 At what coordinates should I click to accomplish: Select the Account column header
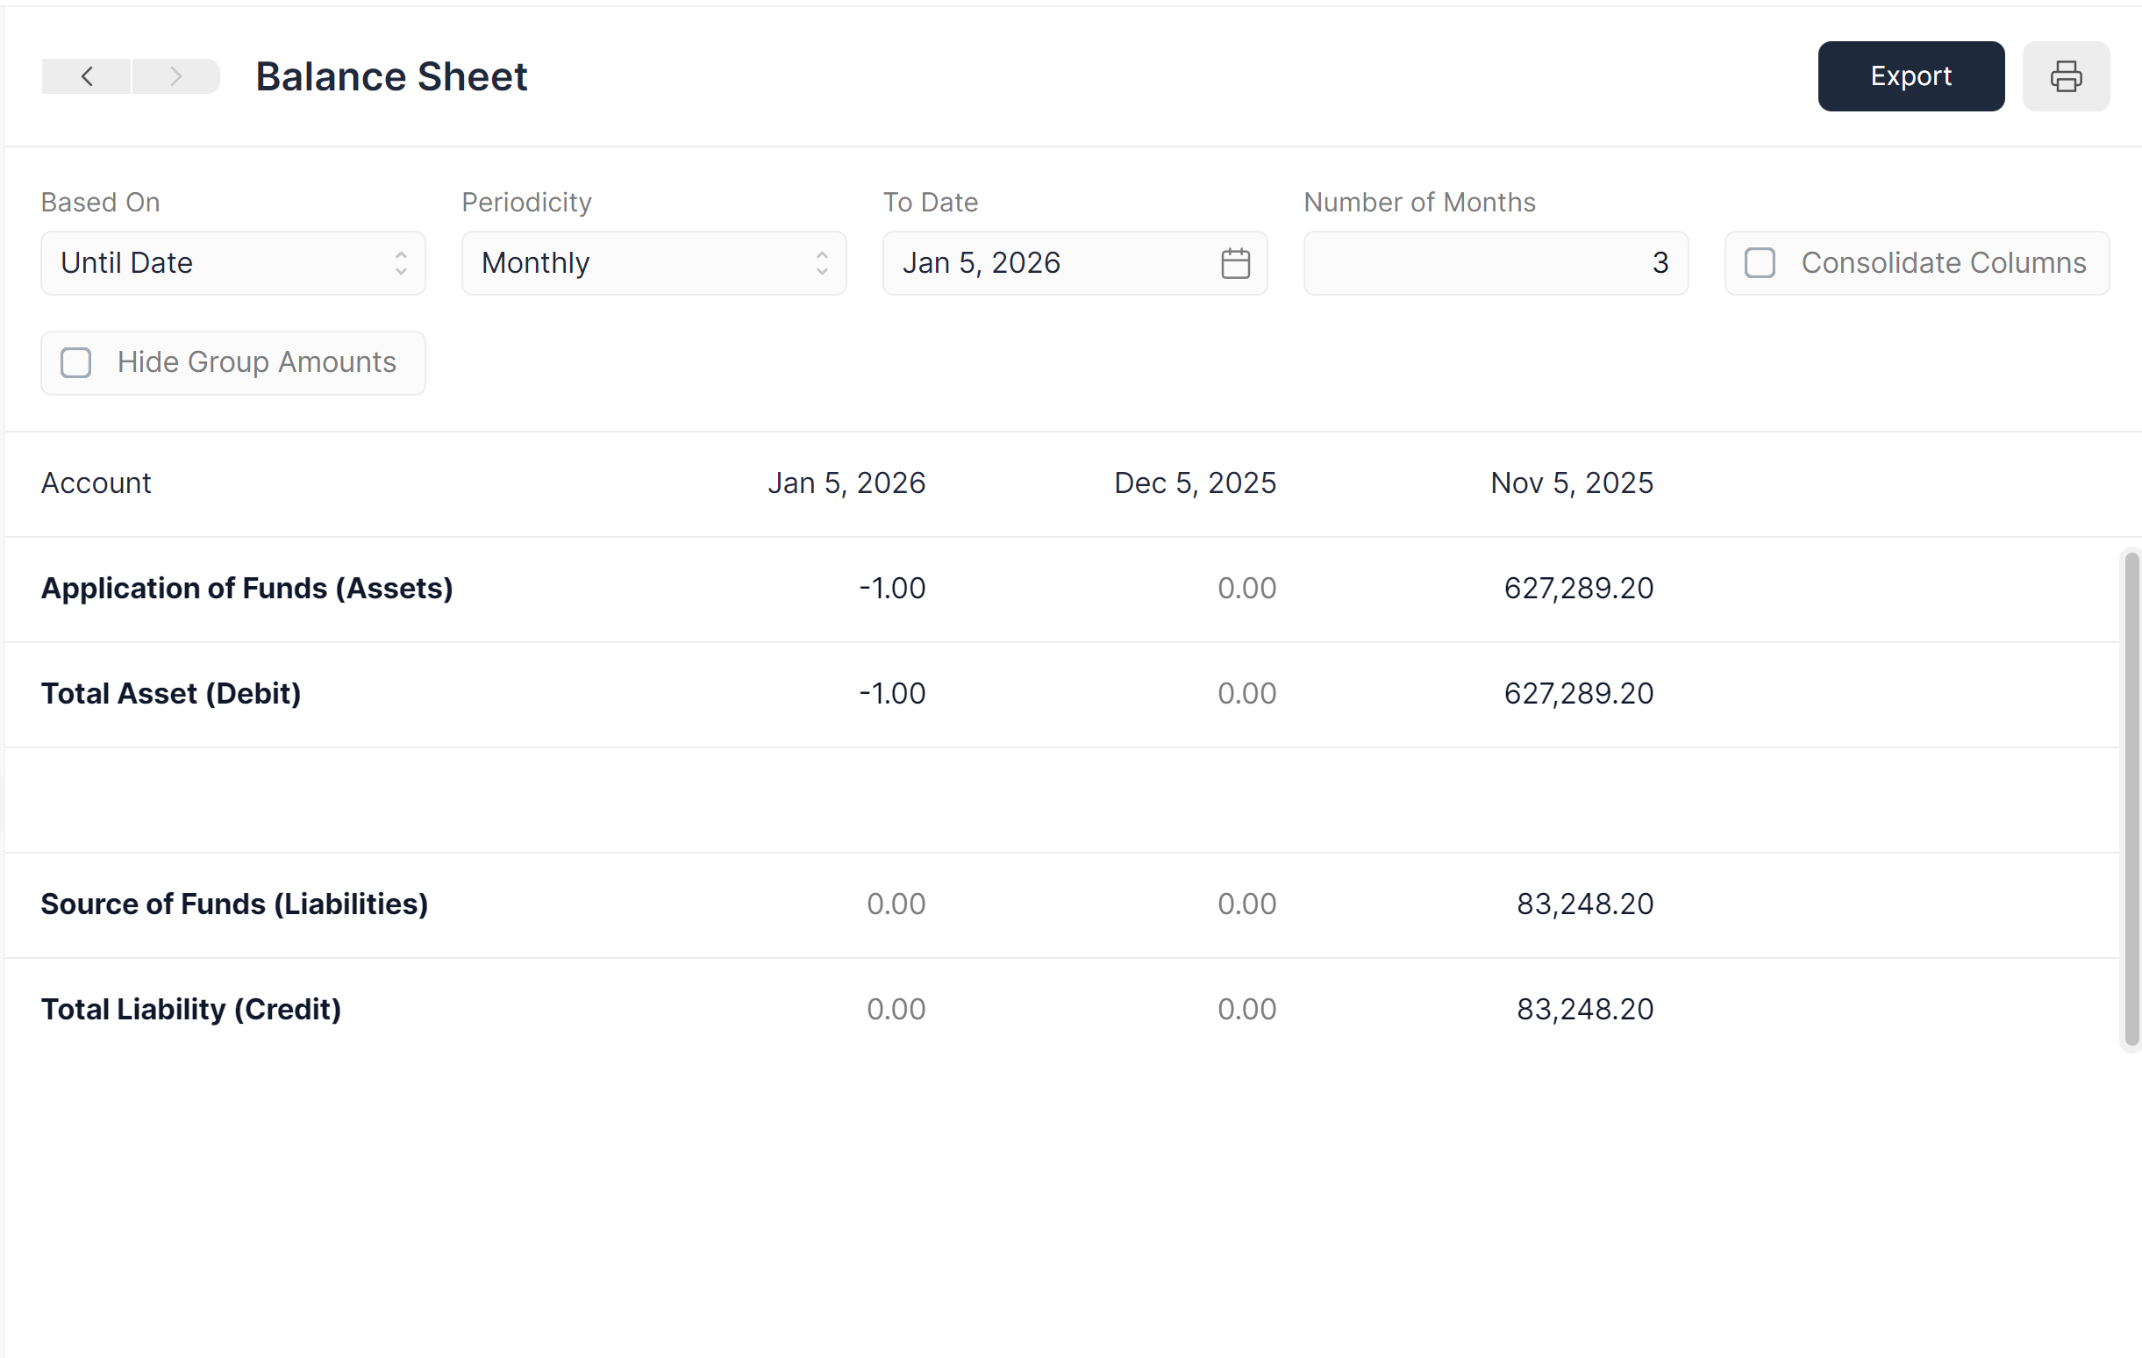(96, 482)
